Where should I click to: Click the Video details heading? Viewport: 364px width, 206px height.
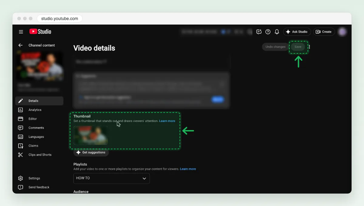(94, 48)
